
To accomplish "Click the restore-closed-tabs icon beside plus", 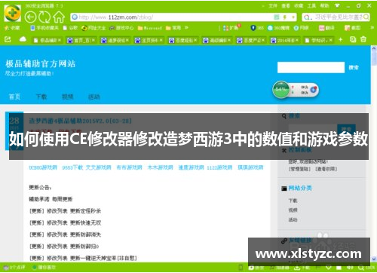I will coord(353,39).
